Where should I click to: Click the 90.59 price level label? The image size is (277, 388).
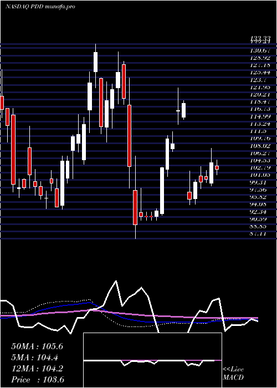[259, 219]
